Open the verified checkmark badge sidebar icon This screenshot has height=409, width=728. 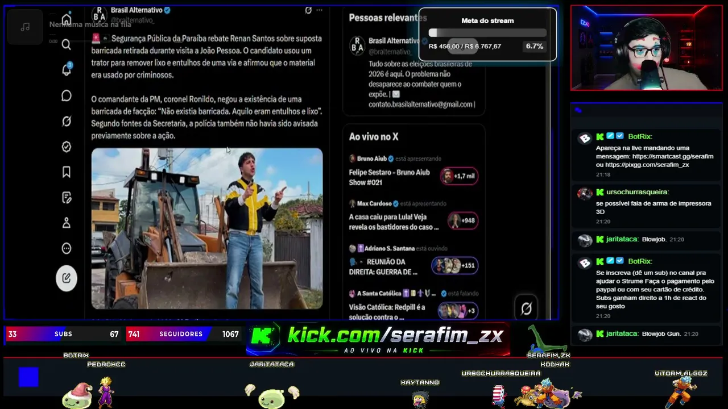pos(67,147)
